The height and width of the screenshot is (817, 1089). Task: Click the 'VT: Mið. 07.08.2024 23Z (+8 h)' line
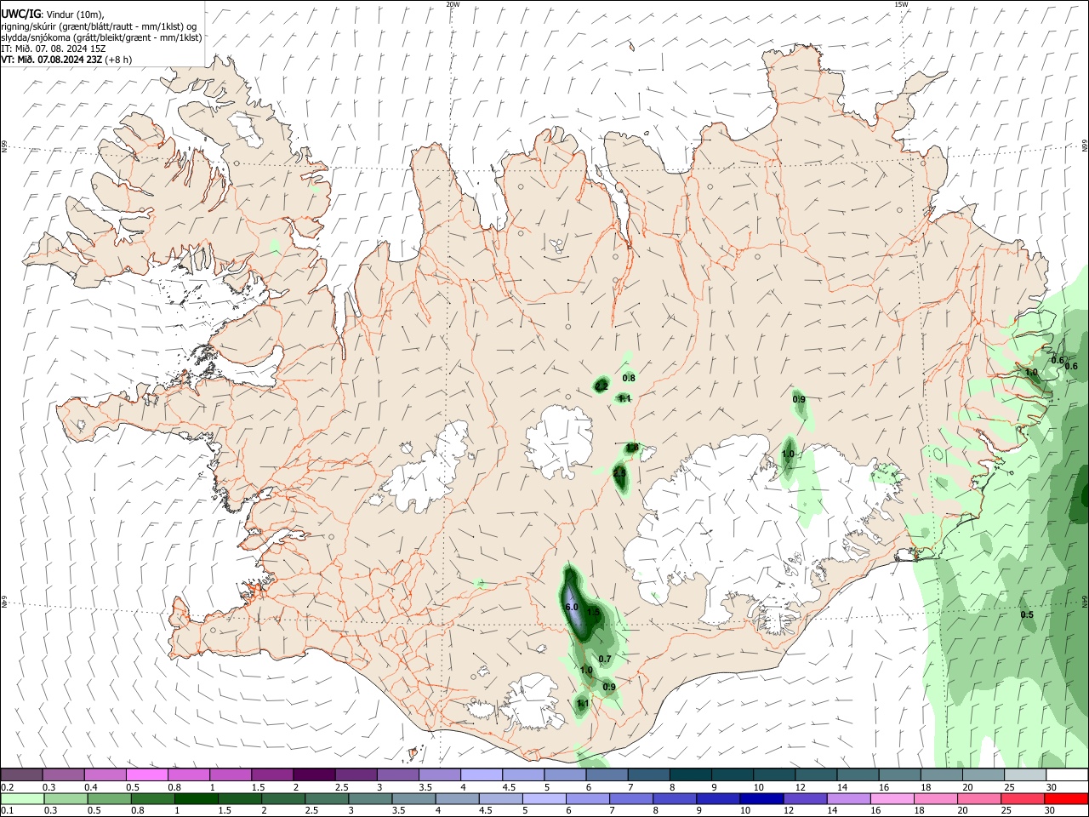point(66,60)
